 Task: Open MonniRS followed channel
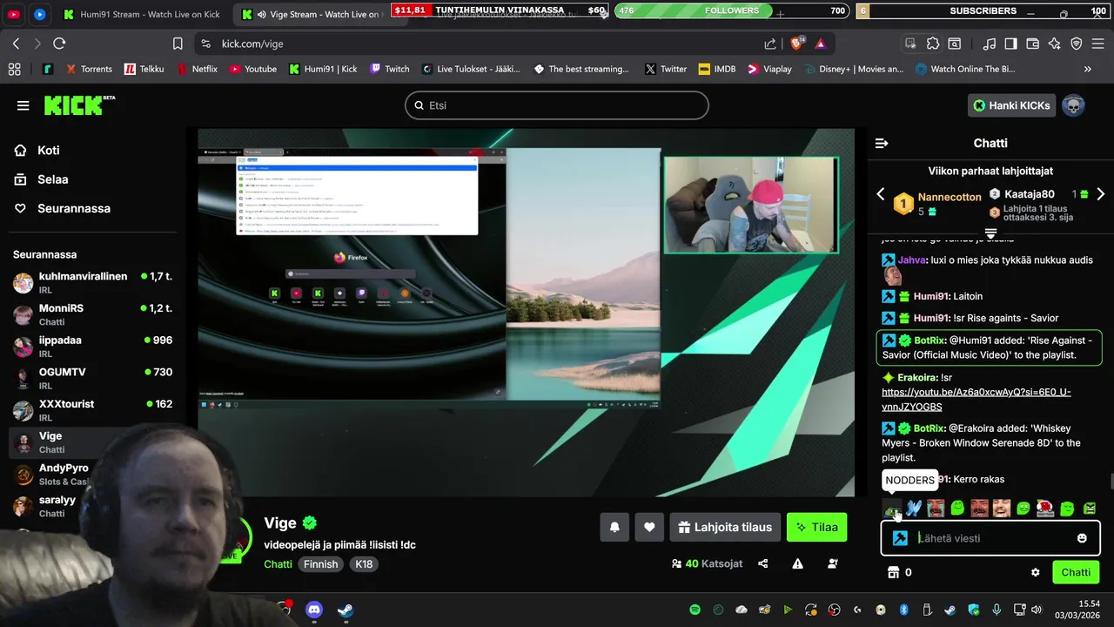tap(92, 314)
